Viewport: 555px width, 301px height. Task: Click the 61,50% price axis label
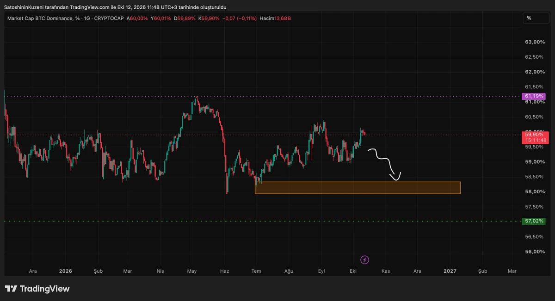tap(535, 87)
